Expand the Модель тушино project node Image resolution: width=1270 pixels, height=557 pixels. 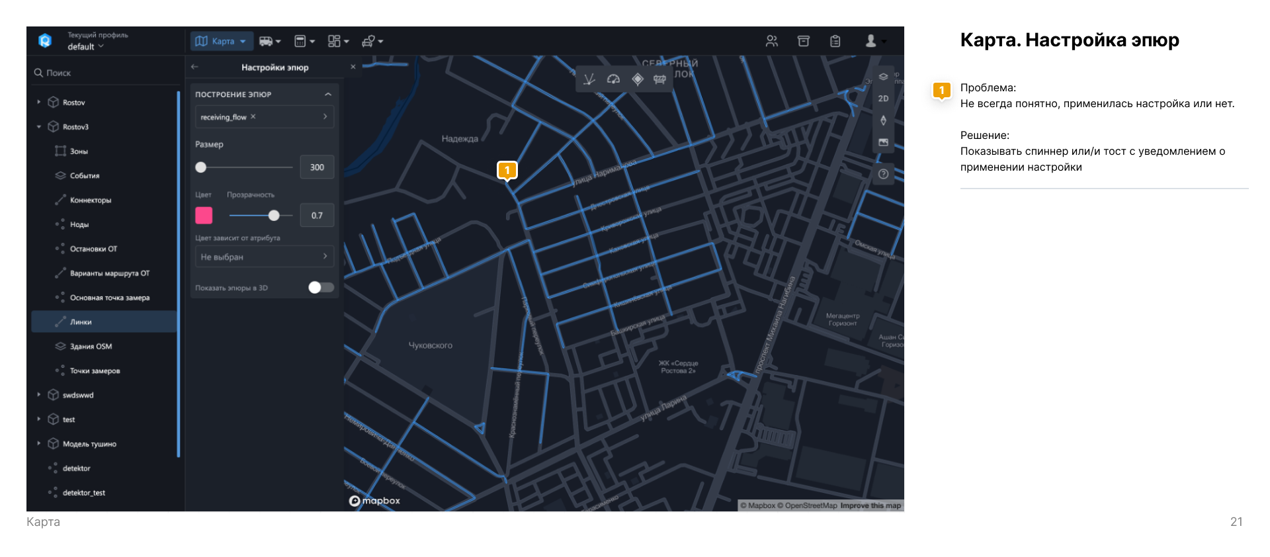[x=39, y=444]
